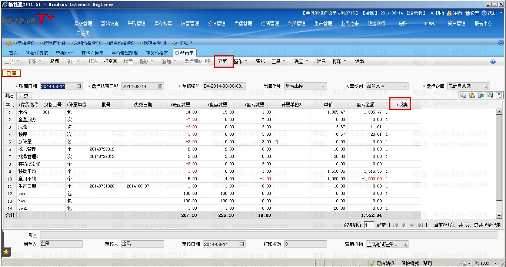This screenshot has width=506, height=267.
Task: Click the gear icon beside 单据查询
Action: (x=9, y=43)
